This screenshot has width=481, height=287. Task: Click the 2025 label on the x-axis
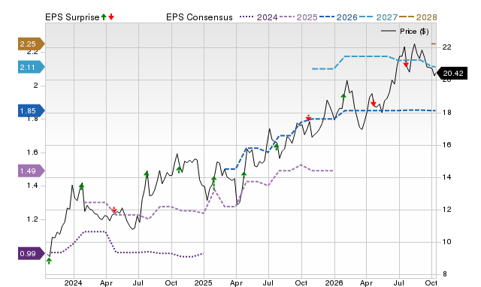pos(204,282)
